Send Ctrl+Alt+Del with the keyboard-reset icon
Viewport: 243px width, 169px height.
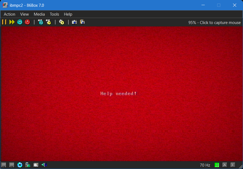41,22
